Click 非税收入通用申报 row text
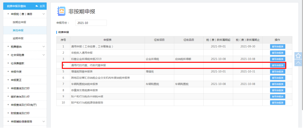303x128 pixels. point(82,53)
